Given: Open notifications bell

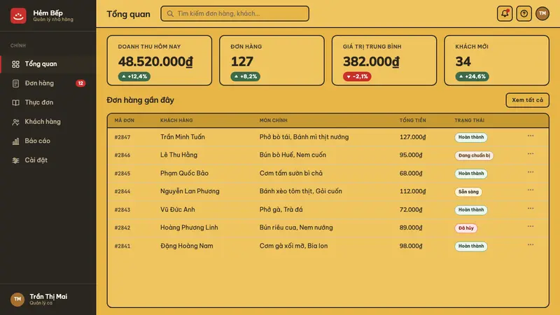Looking at the screenshot, I should 505,13.
